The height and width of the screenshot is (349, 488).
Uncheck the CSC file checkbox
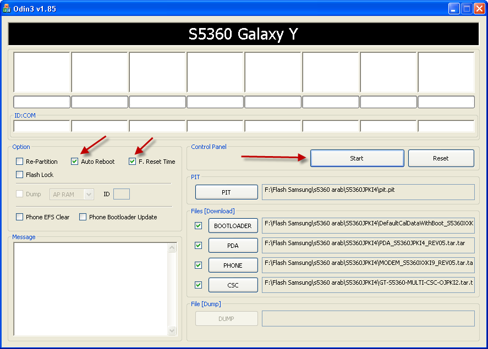[x=198, y=285]
